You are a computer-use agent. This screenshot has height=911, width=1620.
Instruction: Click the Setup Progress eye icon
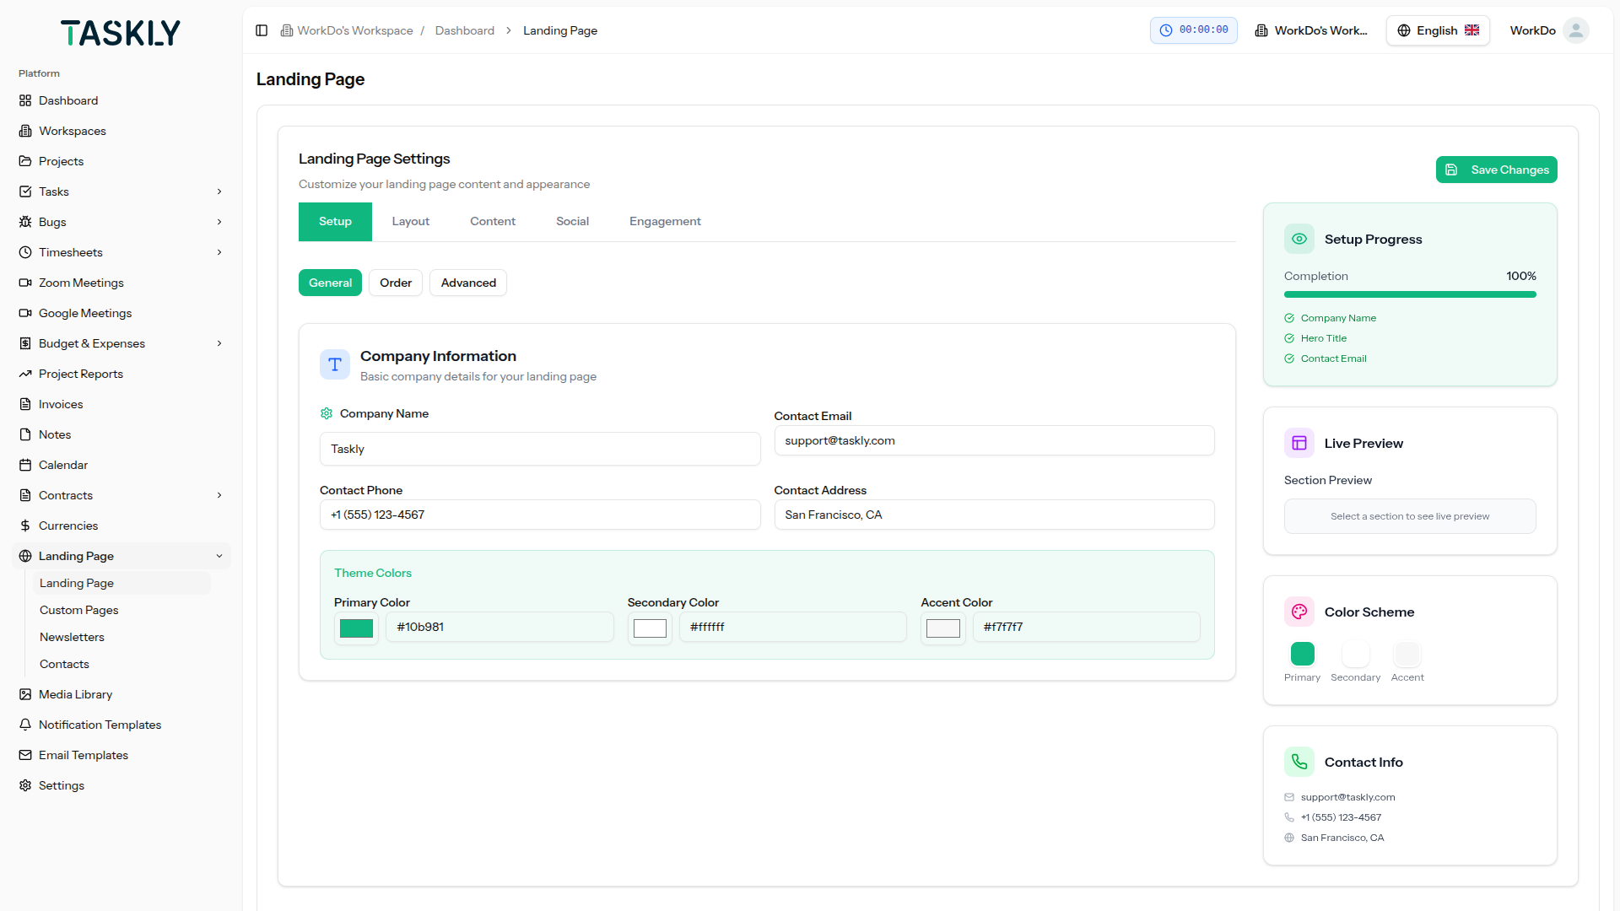pyautogui.click(x=1299, y=239)
